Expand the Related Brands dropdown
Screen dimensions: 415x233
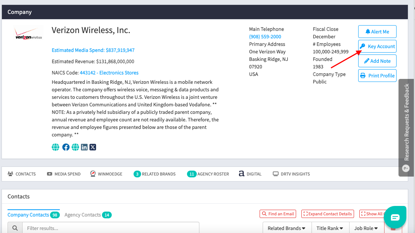click(x=286, y=228)
